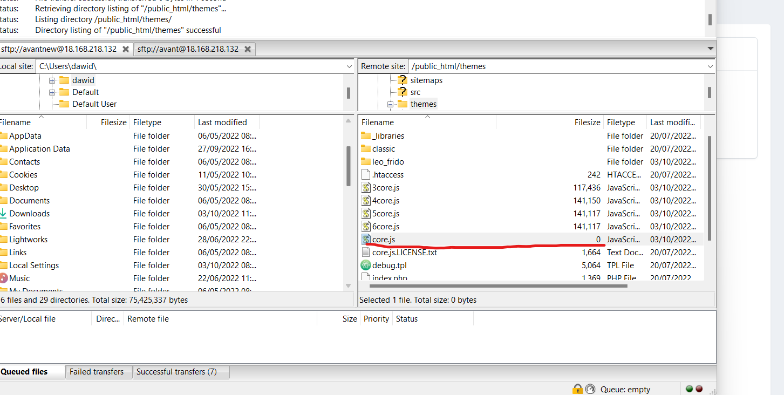Expand the Default folder in local tree
The image size is (784, 395).
click(x=52, y=92)
